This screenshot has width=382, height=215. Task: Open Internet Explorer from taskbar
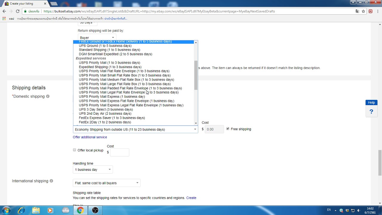(x=21, y=210)
